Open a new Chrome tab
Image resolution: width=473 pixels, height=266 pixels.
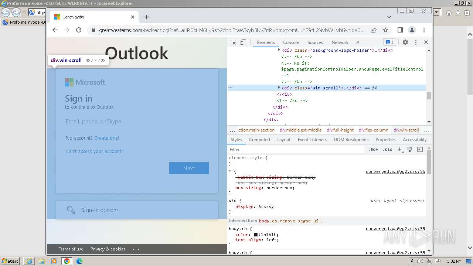click(x=147, y=17)
